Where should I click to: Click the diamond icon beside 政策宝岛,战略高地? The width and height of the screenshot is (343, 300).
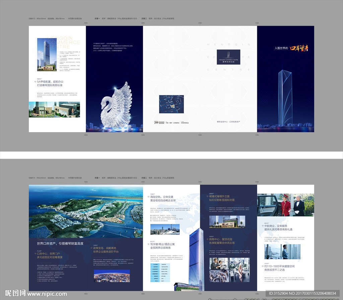pos(91,248)
